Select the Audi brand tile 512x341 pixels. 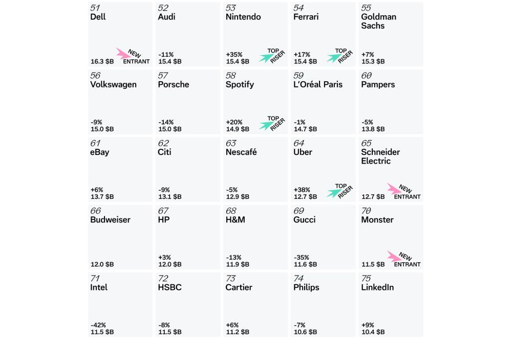pyautogui.click(x=187, y=34)
